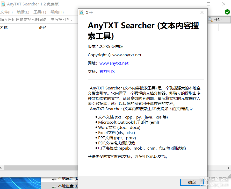Open the 帮助(H) menu
The height and width of the screenshot is (189, 231).
click(57, 12)
